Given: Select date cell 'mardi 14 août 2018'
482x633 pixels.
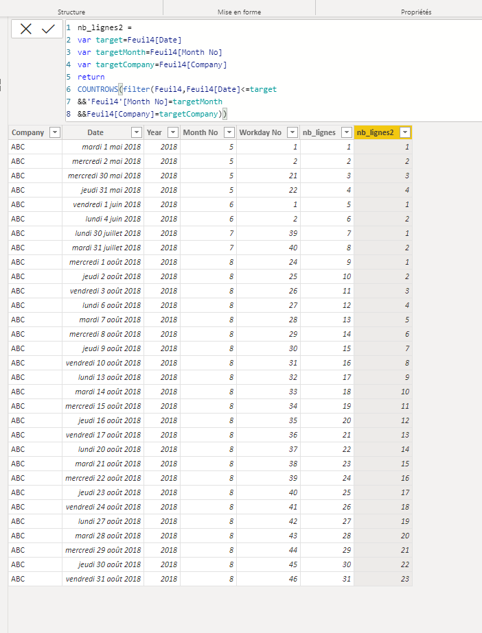Looking at the screenshot, I should [x=103, y=392].
